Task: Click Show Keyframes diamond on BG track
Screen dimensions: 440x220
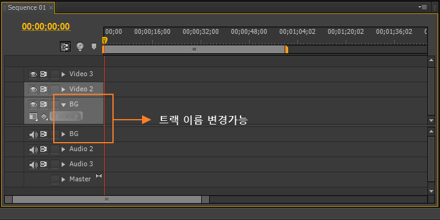Action: (x=44, y=116)
